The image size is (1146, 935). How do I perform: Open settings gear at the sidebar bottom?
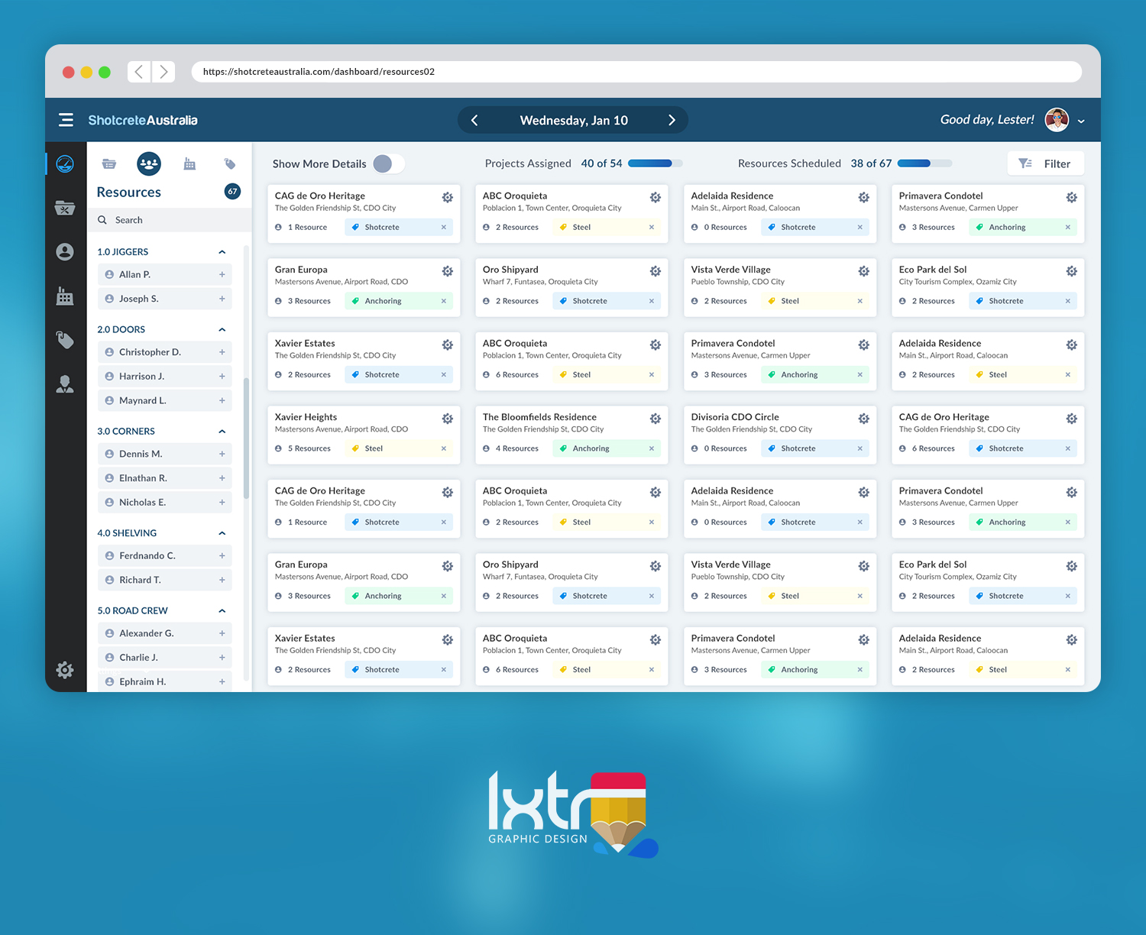pyautogui.click(x=65, y=670)
